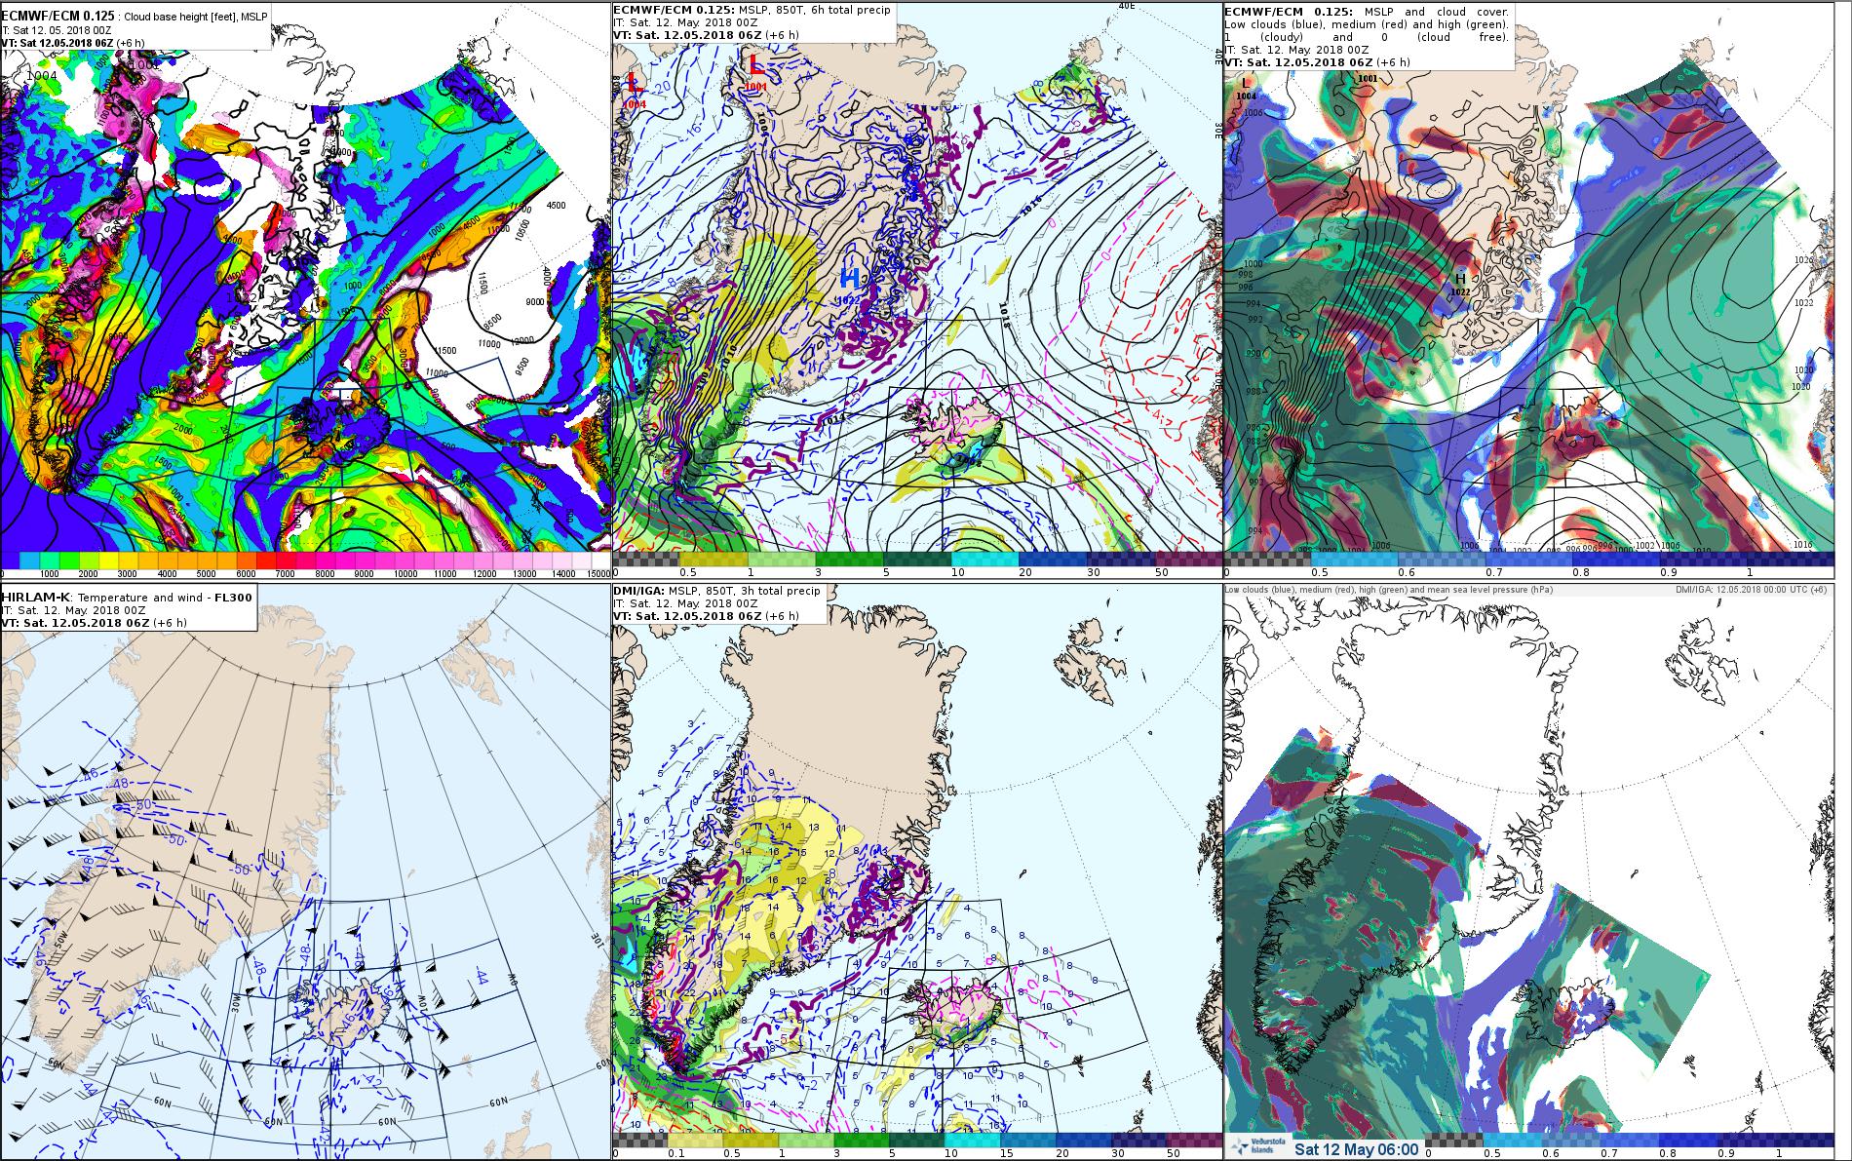Open the HIRLAM-K temperature and wind FL300 map
Viewport: 1852px width, 1161px height.
click(x=305, y=871)
